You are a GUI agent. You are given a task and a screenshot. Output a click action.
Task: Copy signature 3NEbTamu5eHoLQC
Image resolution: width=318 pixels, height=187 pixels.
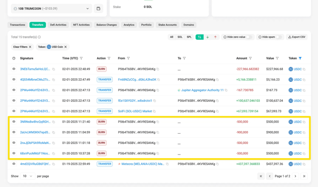coord(54,69)
